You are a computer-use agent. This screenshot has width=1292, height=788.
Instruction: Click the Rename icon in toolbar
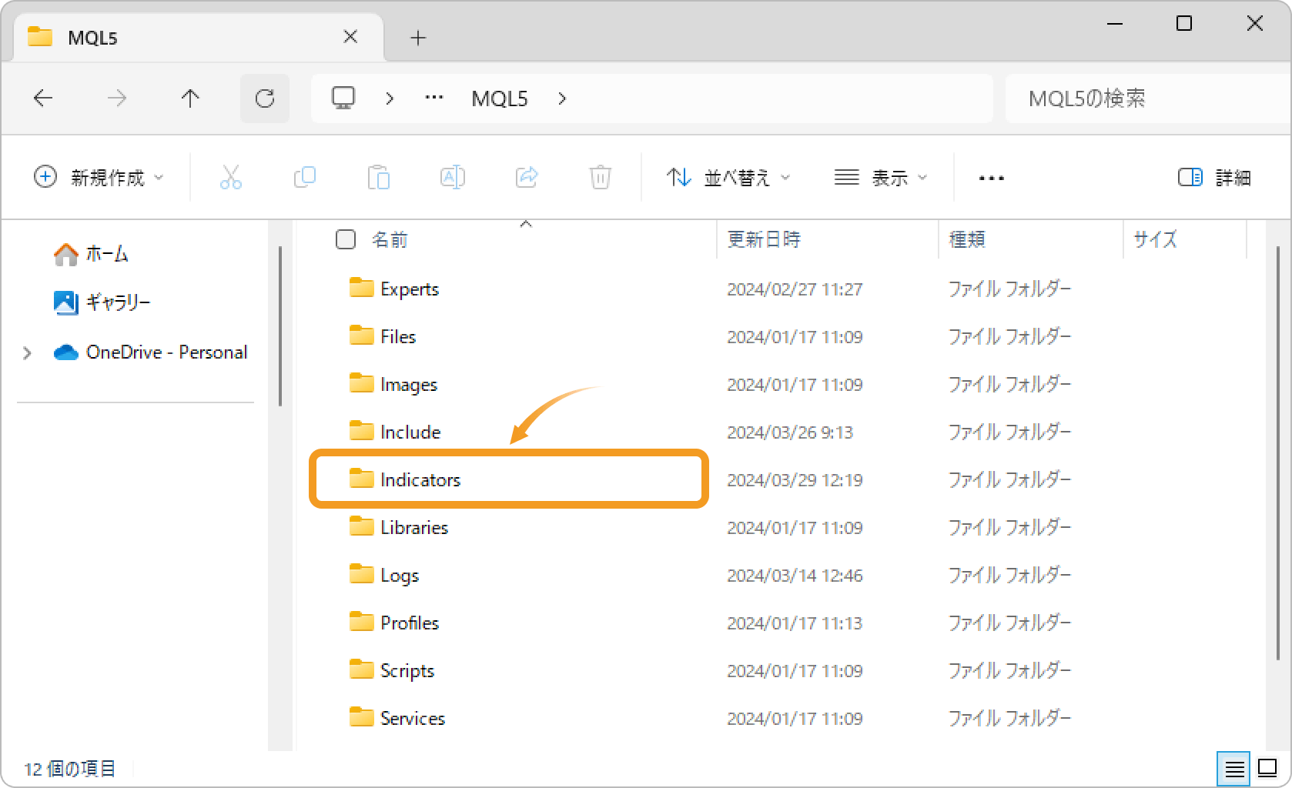[452, 178]
